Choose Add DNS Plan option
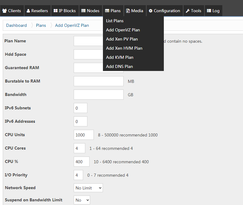243x205 pixels. (119, 66)
